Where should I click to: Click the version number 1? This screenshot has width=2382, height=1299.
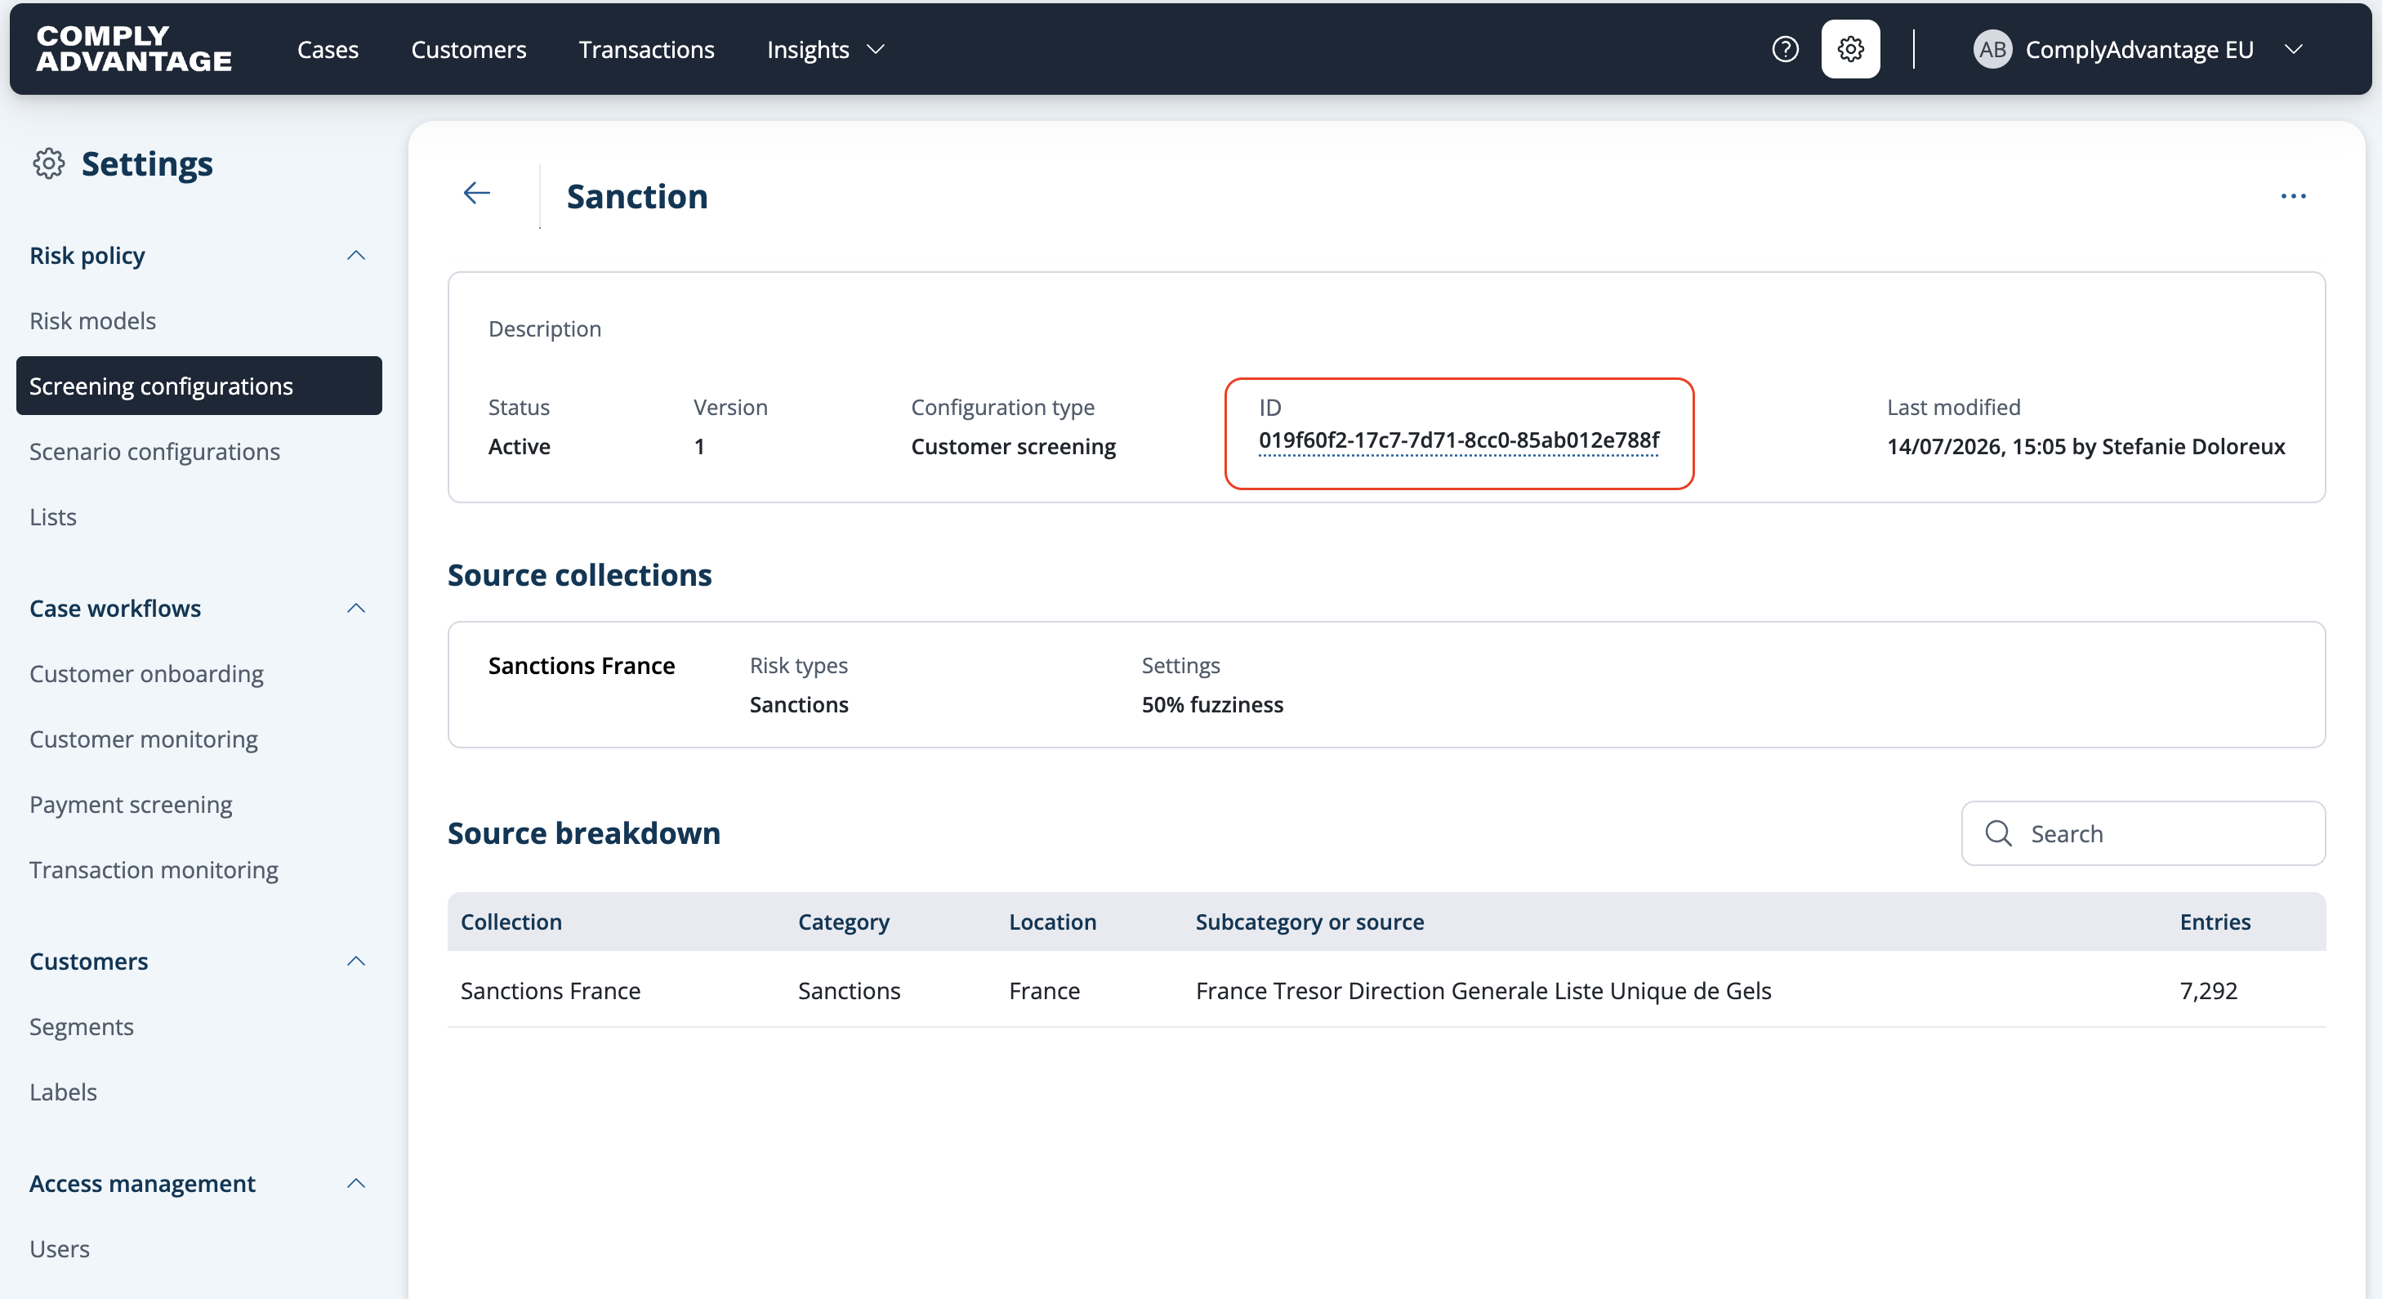pos(699,447)
